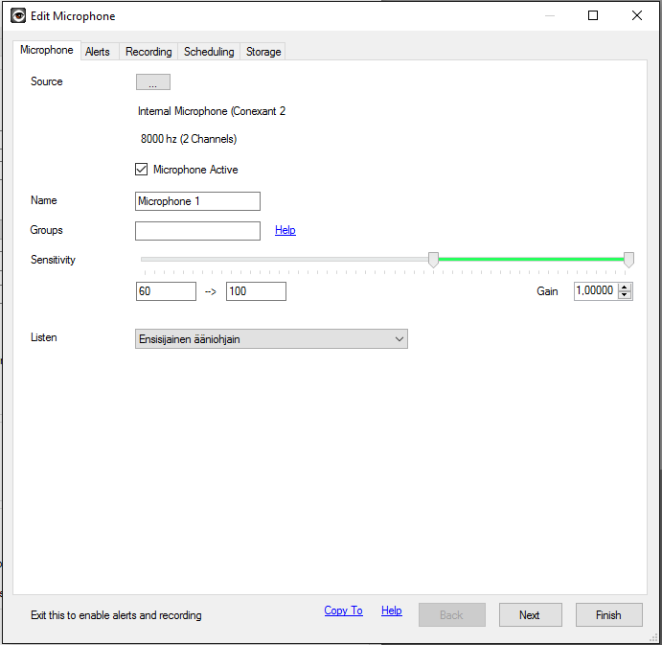Switch to the Alerts tab
This screenshot has height=645, width=662.
pos(98,52)
